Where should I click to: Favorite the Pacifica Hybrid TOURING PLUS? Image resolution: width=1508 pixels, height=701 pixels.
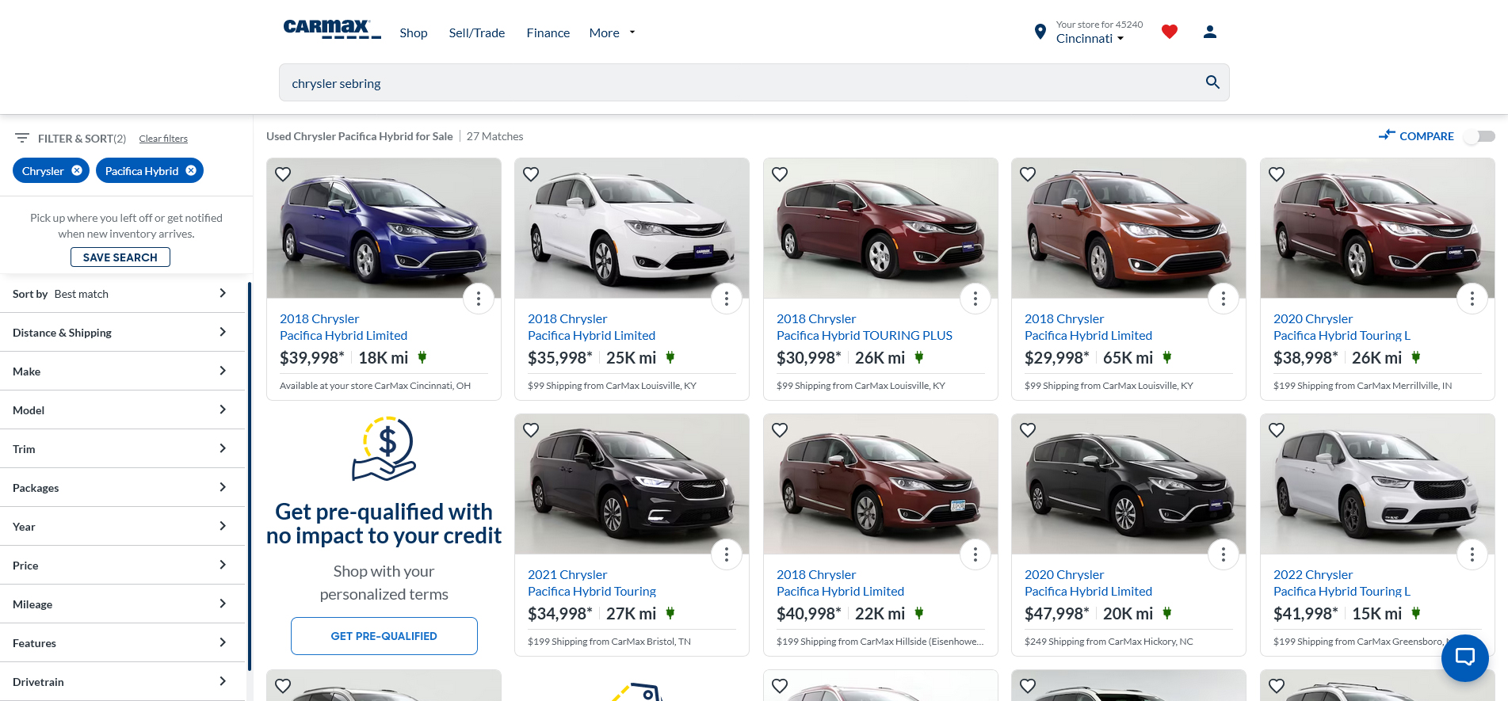click(780, 174)
